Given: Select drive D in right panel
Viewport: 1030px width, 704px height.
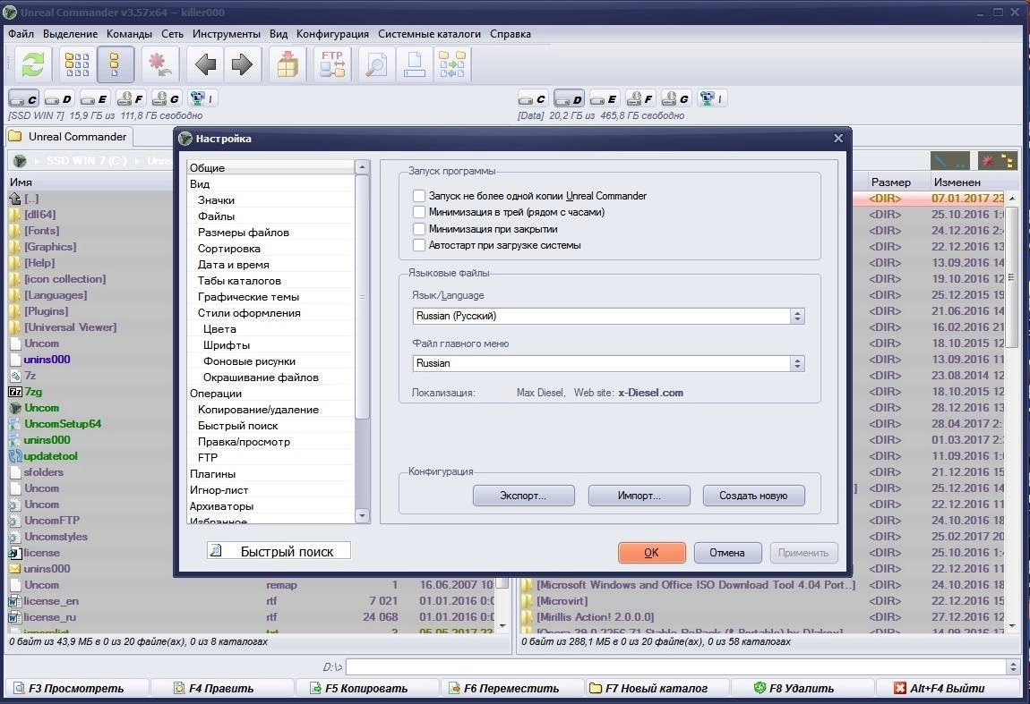Looking at the screenshot, I should [x=569, y=99].
